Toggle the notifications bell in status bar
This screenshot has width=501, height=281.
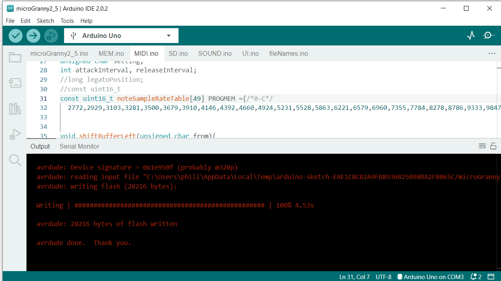[474, 277]
